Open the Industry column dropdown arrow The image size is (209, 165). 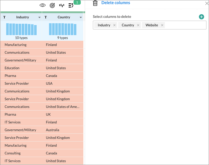[39, 17]
